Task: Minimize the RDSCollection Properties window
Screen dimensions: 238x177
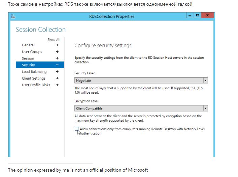Action: (x=190, y=15)
